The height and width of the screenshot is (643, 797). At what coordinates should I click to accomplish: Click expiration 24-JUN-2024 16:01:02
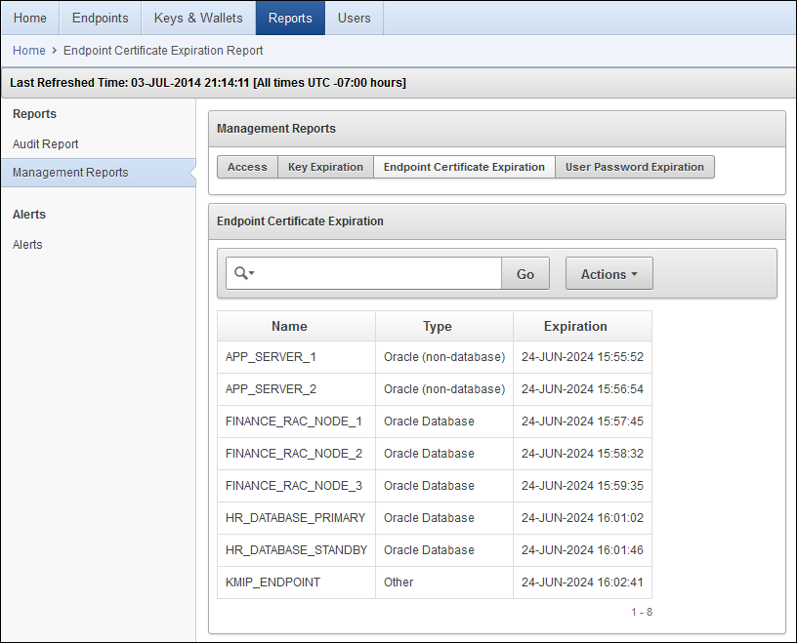pos(582,518)
